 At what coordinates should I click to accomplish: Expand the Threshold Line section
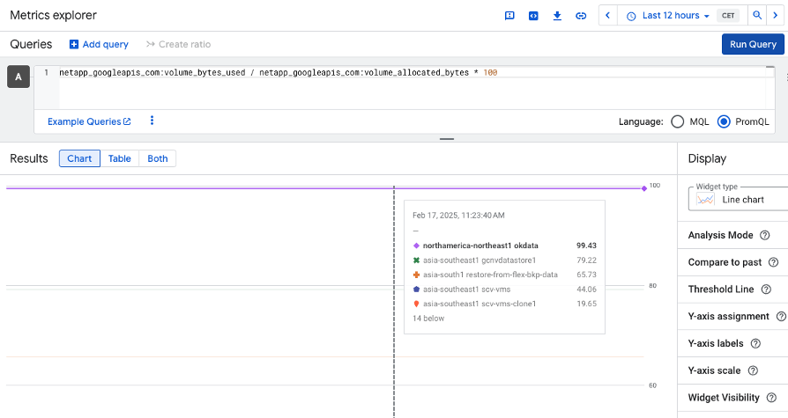720,290
